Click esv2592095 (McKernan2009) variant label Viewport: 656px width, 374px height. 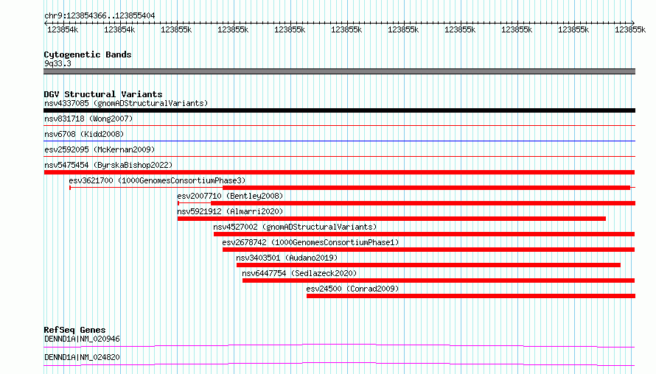[100, 149]
